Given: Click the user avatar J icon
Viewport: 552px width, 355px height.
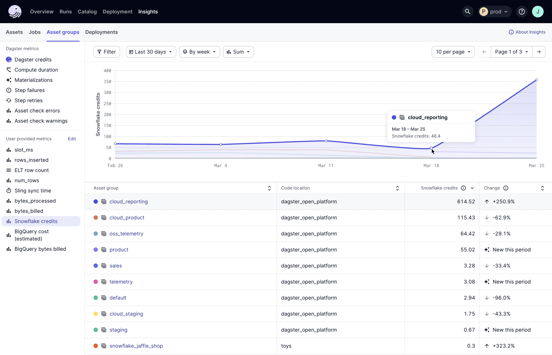Looking at the screenshot, I should coord(537,12).
